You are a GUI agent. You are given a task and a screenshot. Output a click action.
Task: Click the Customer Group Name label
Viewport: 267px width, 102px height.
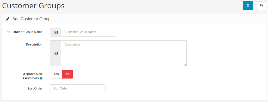[x=26, y=32]
